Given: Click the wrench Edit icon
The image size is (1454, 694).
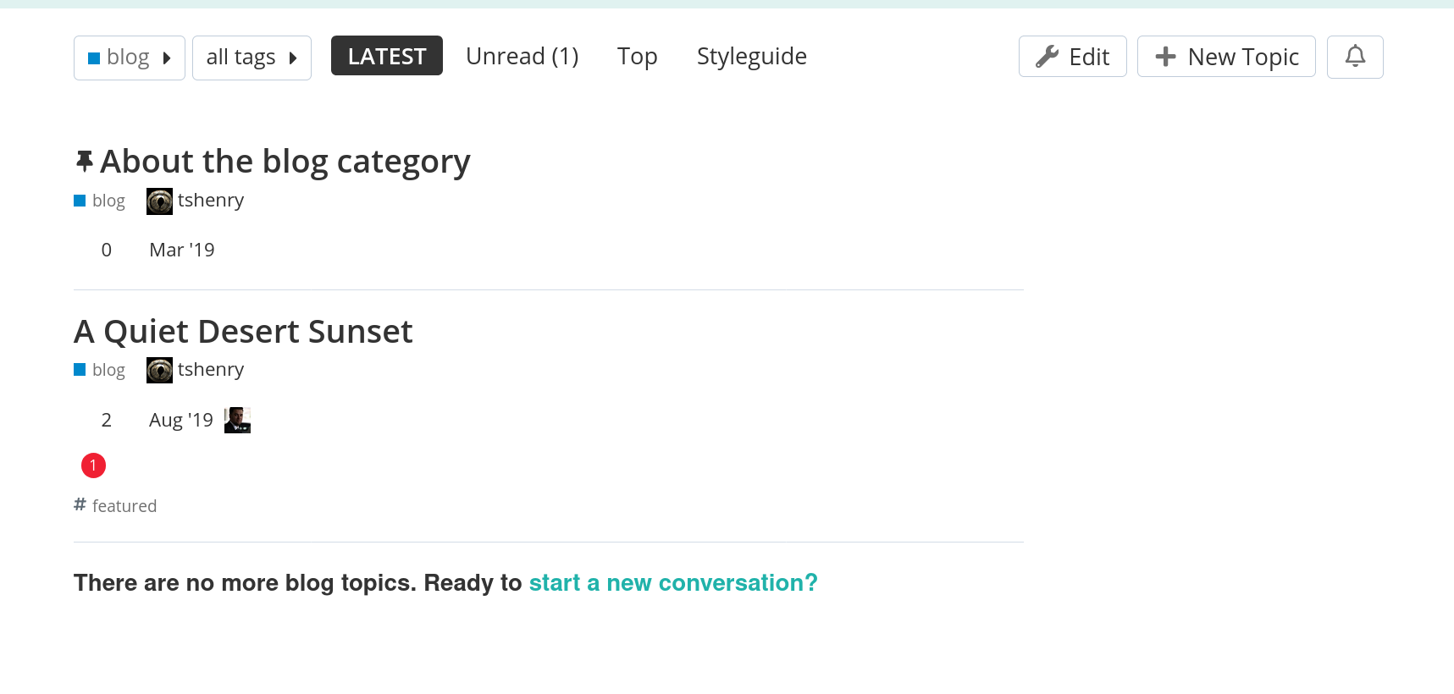Looking at the screenshot, I should (1048, 57).
